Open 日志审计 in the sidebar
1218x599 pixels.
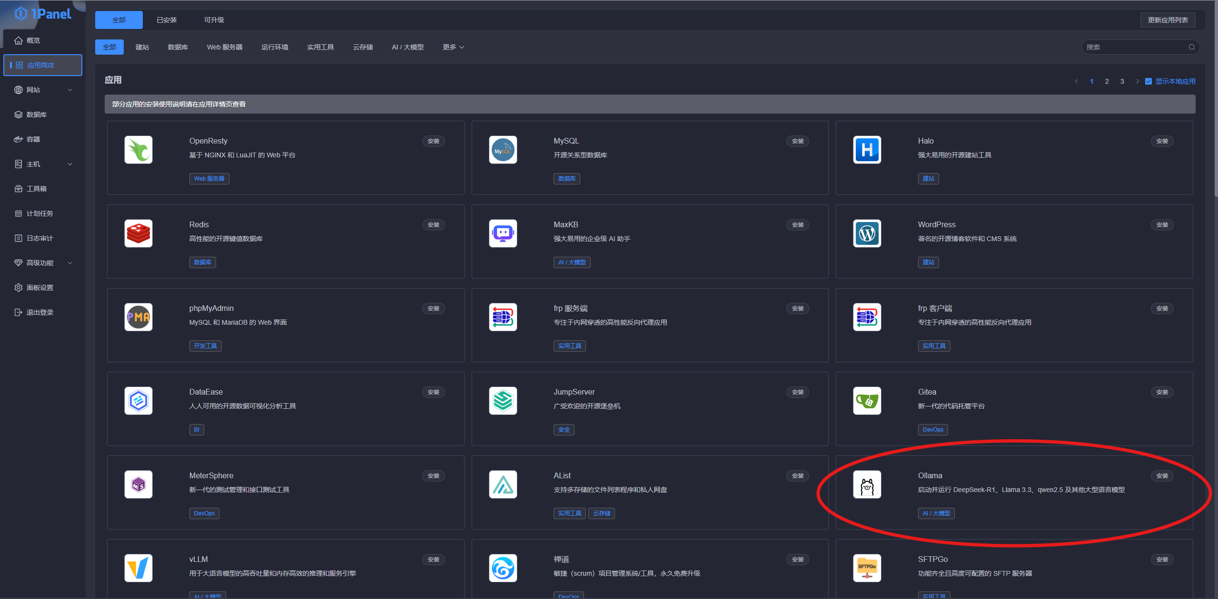coord(43,238)
